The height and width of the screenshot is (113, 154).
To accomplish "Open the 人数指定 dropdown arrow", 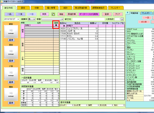I will [x=122, y=19].
